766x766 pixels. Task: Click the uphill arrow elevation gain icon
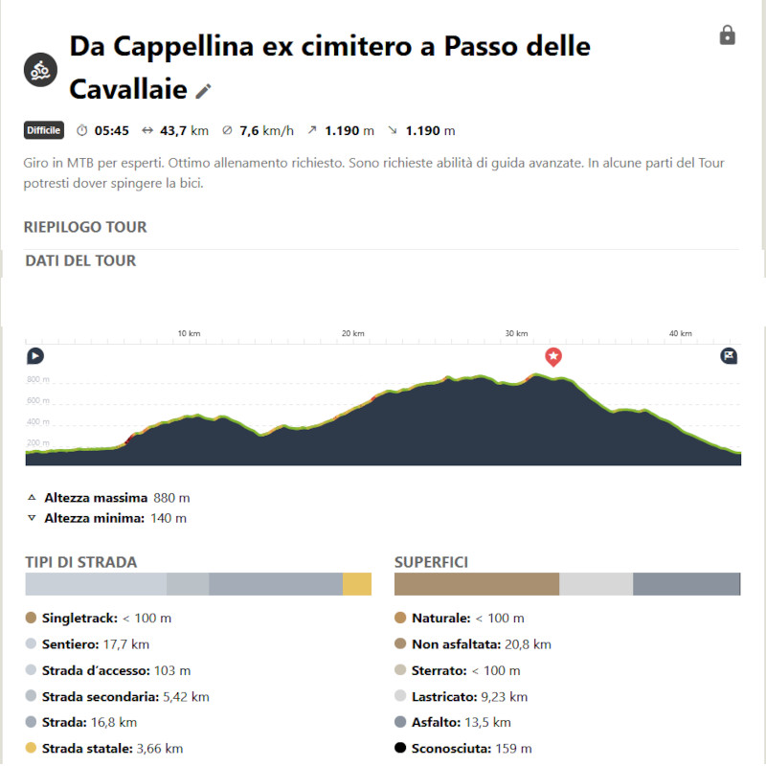pyautogui.click(x=312, y=130)
